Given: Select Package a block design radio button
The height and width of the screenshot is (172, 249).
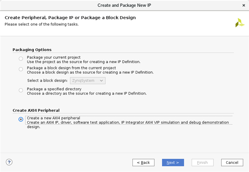Looking at the screenshot, I should (x=21, y=69).
